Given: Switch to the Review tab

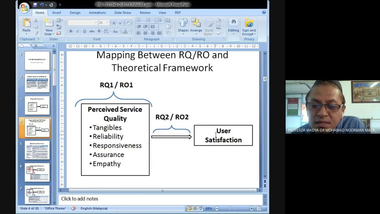Looking at the screenshot, I should (145, 12).
